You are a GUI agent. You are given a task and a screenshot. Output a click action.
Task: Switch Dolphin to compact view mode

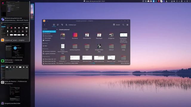coord(58,25)
